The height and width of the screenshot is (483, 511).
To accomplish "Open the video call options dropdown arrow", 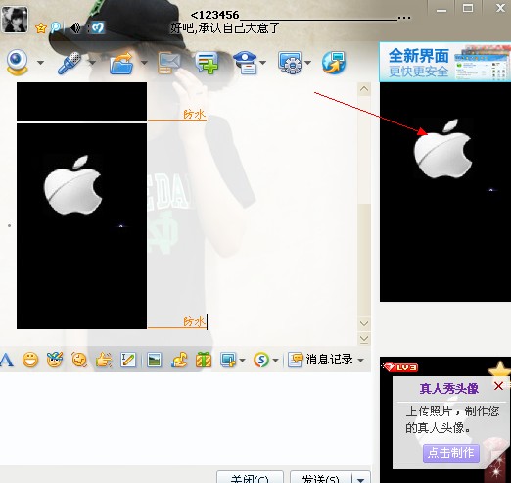I will pos(40,62).
